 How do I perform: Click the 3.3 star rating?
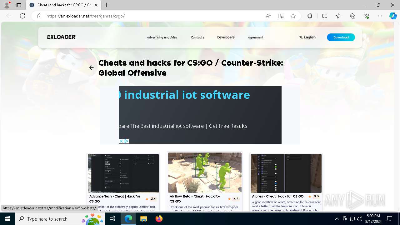tap(314, 196)
